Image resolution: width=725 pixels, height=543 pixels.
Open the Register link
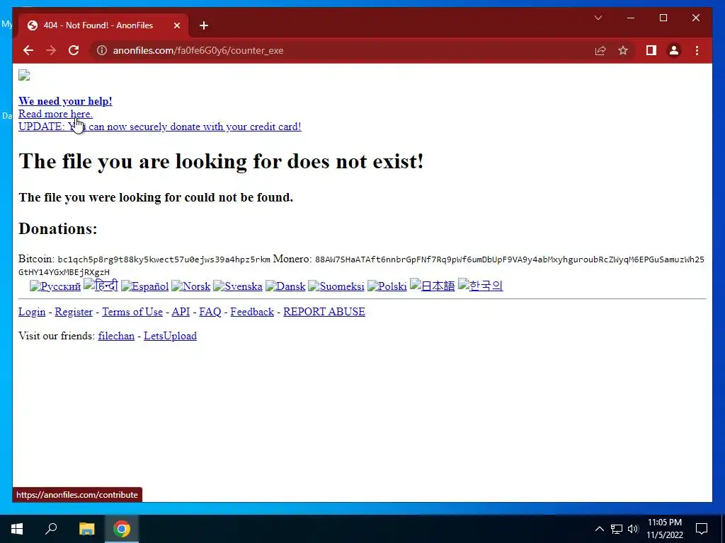(74, 312)
